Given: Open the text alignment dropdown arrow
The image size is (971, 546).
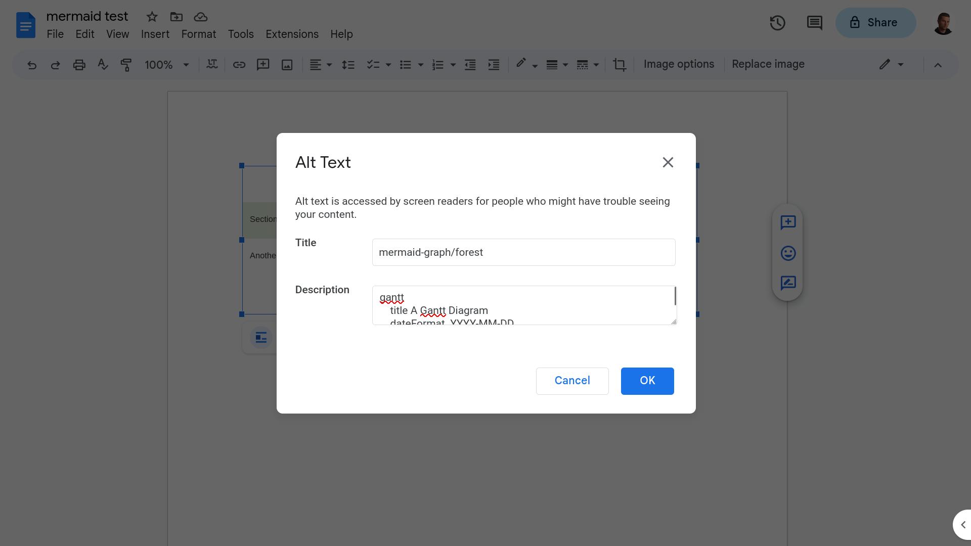Looking at the screenshot, I should [329, 65].
